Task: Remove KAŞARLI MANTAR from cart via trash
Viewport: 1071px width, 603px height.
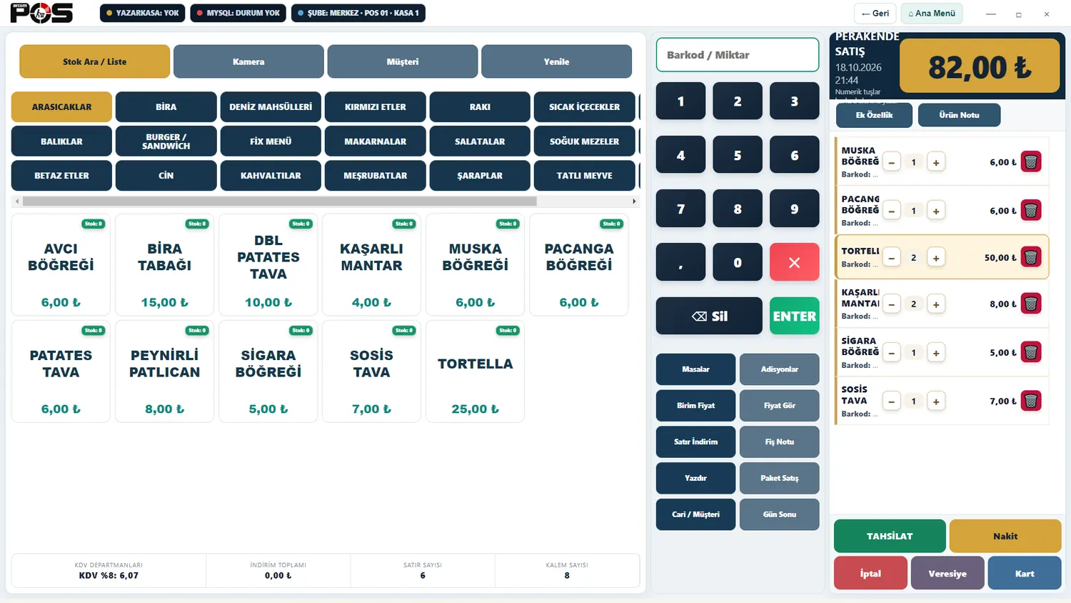Action: pyautogui.click(x=1030, y=304)
